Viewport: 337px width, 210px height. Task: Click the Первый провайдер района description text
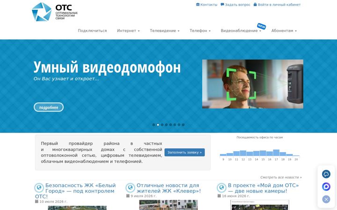click(x=102, y=152)
